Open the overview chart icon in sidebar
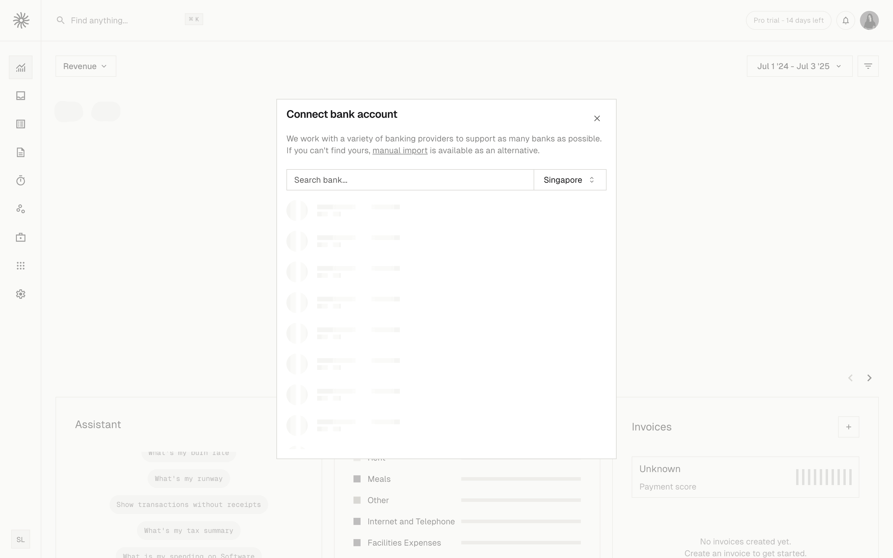893x558 pixels. [x=21, y=68]
